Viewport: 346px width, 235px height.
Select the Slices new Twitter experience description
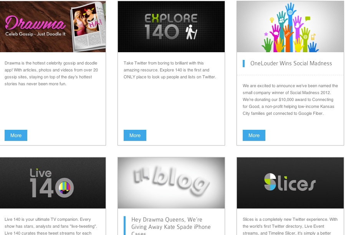pos(290,226)
